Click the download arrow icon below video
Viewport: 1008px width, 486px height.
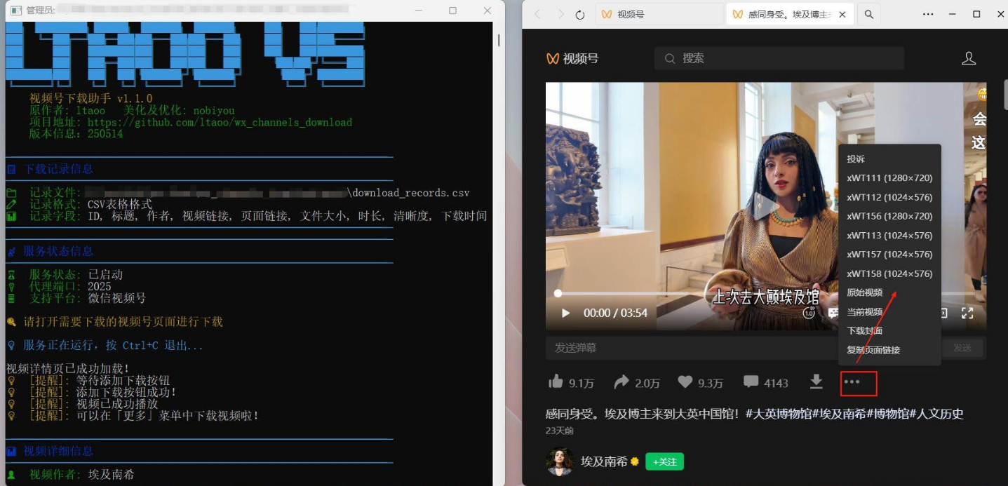coord(816,381)
